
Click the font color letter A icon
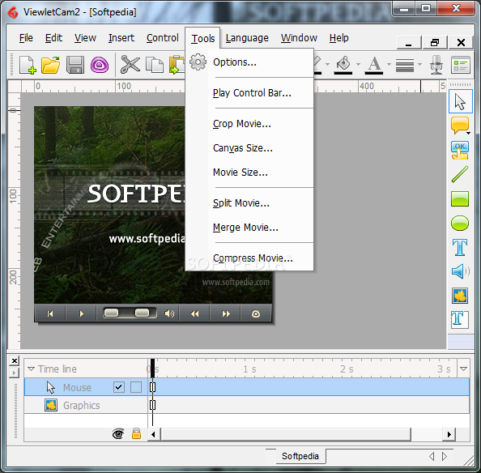[374, 65]
